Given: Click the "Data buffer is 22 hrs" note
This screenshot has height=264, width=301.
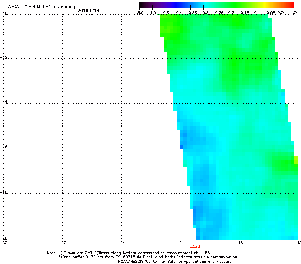Looking at the screenshot, I should tap(147, 257).
